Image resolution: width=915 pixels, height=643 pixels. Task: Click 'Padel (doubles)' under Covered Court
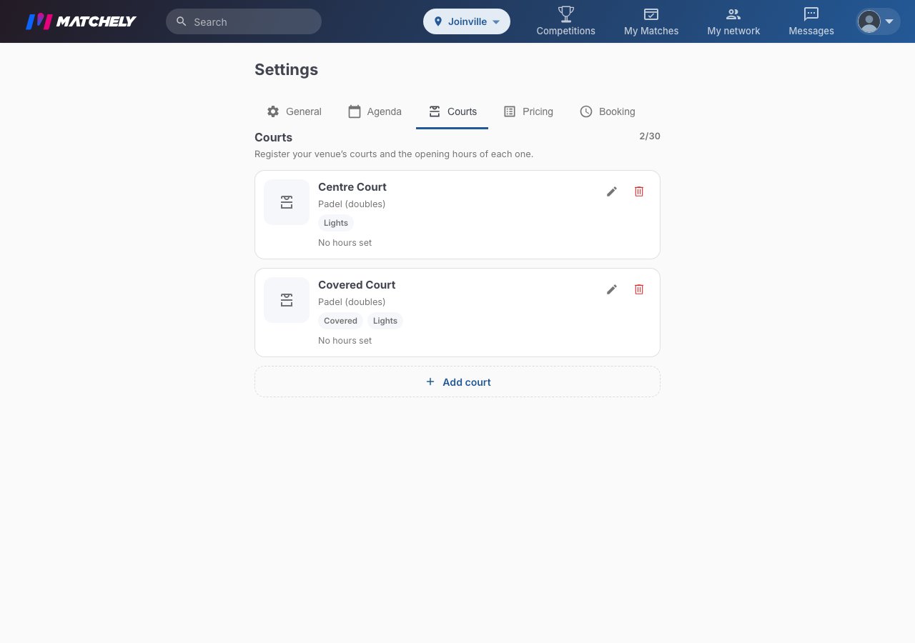(352, 302)
